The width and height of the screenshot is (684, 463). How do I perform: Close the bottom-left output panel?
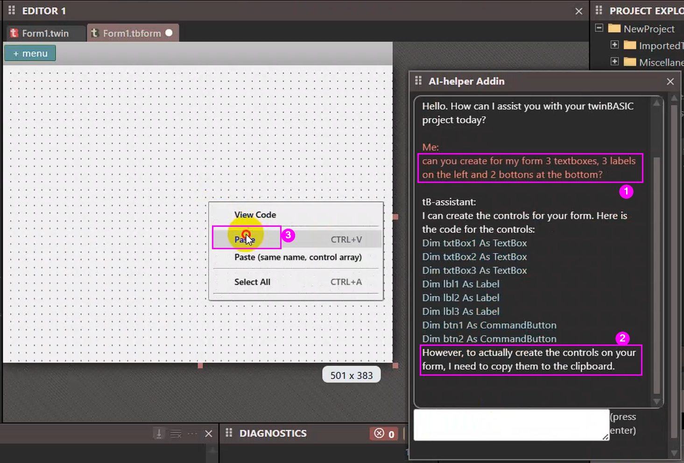pyautogui.click(x=209, y=434)
